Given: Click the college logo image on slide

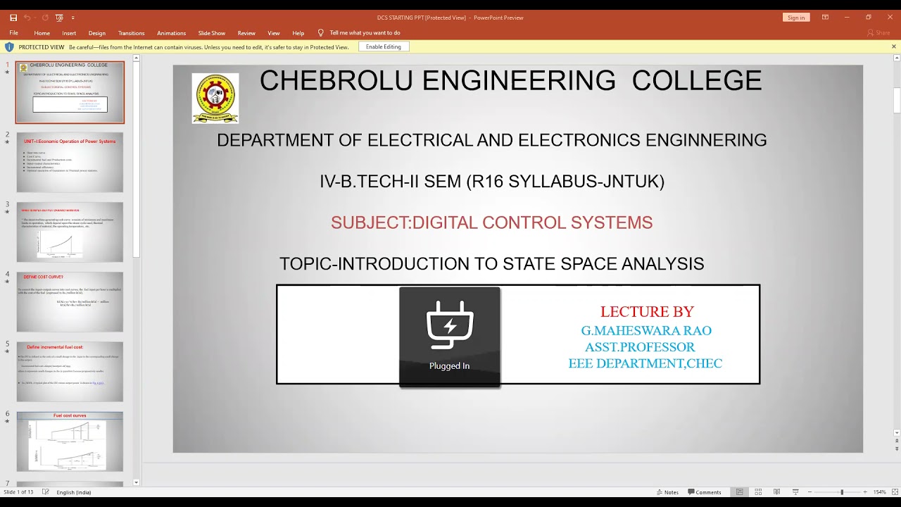Looking at the screenshot, I should coord(215,99).
